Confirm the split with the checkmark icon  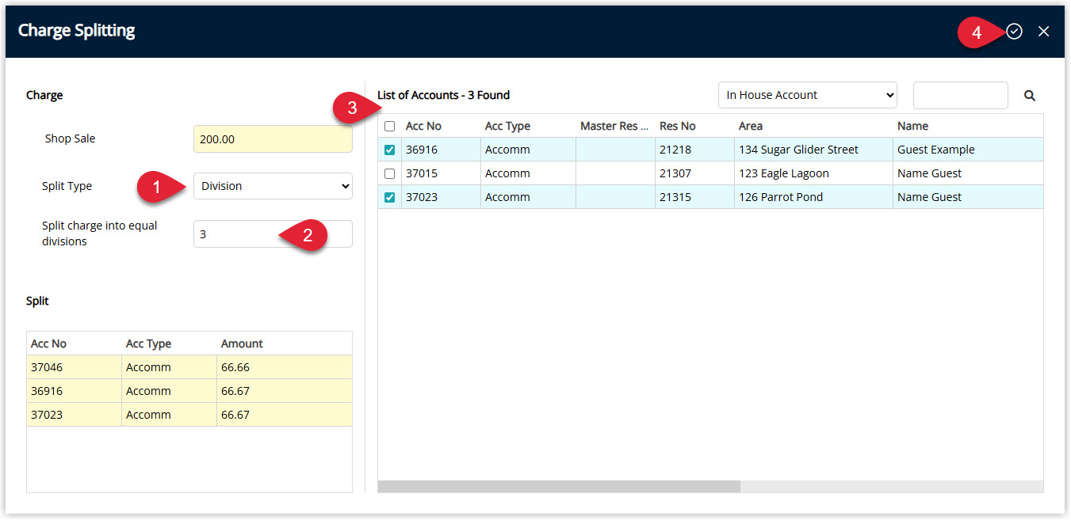pos(1014,32)
